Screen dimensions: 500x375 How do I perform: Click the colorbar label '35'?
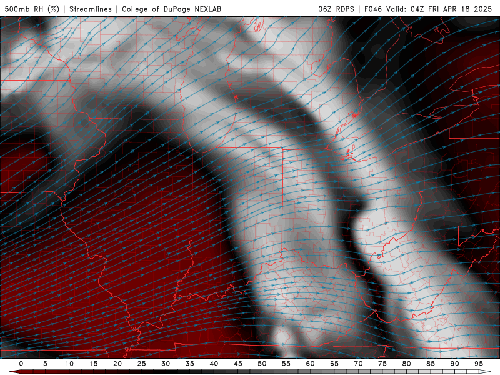point(190,364)
